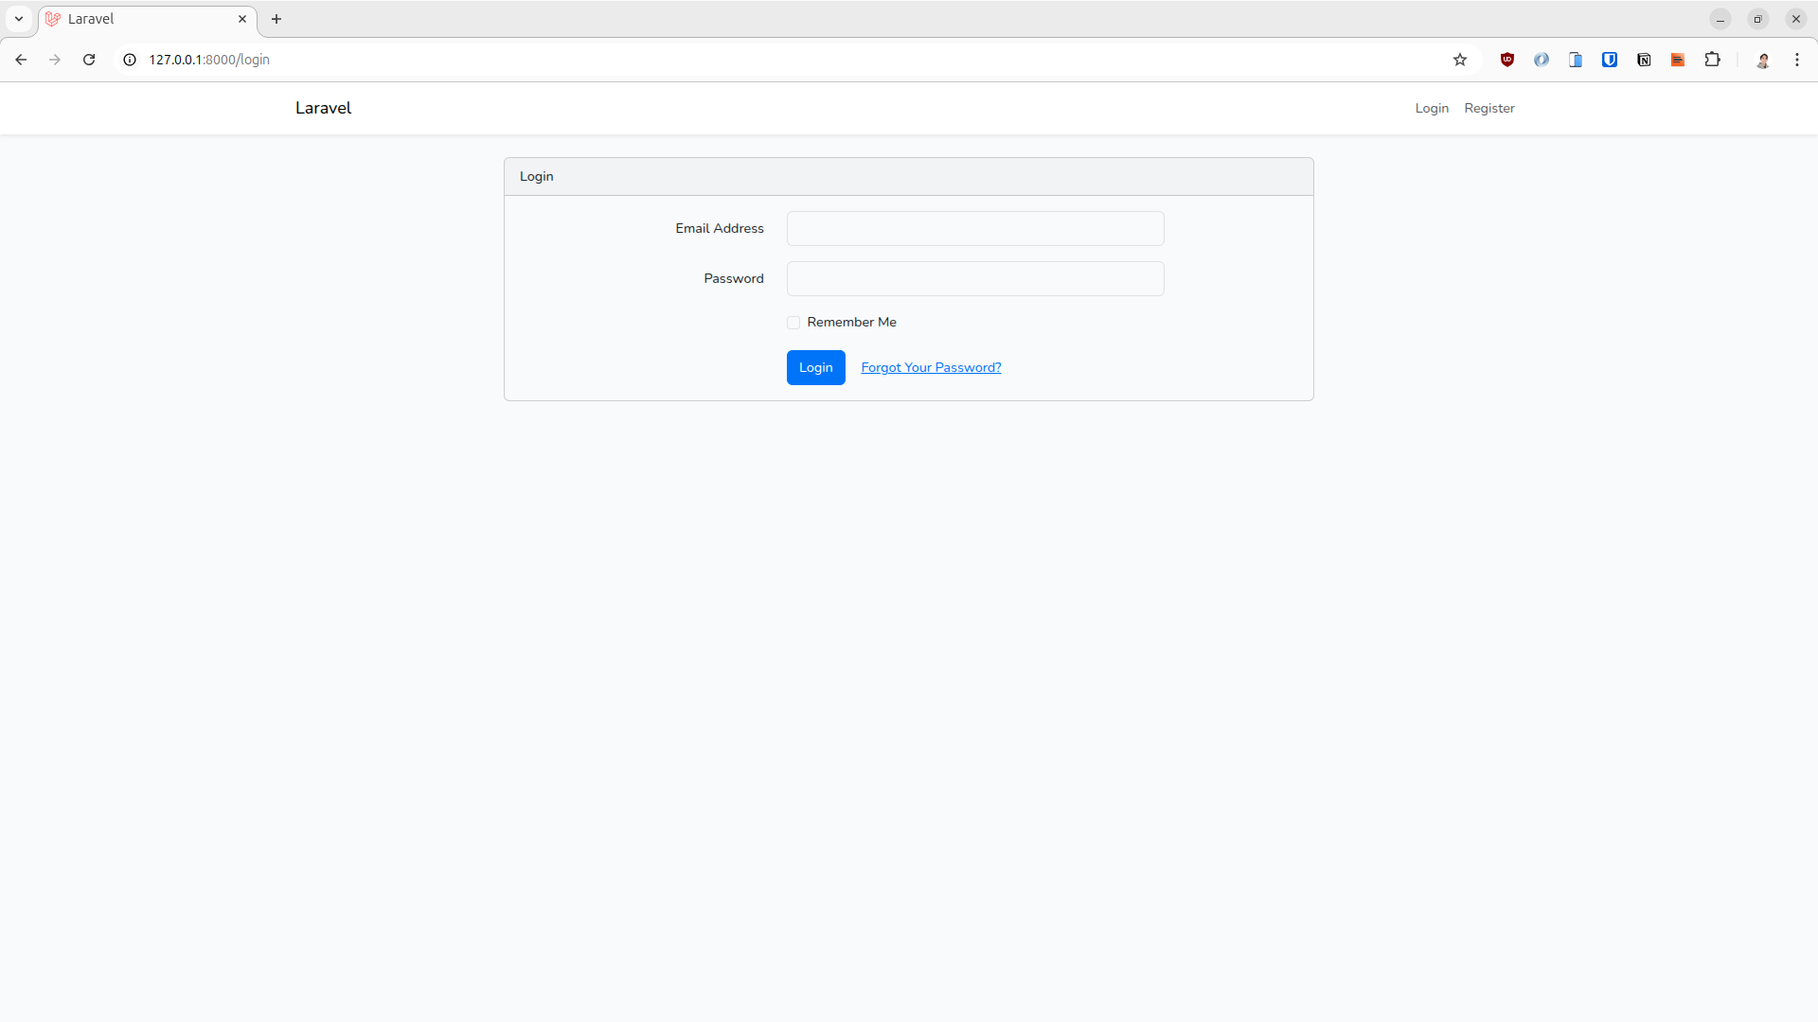Select the Login navigation link
1818x1022 pixels.
pos(1431,108)
